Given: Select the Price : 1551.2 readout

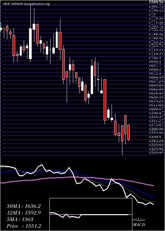Looking at the screenshot, I should coord(24,226).
